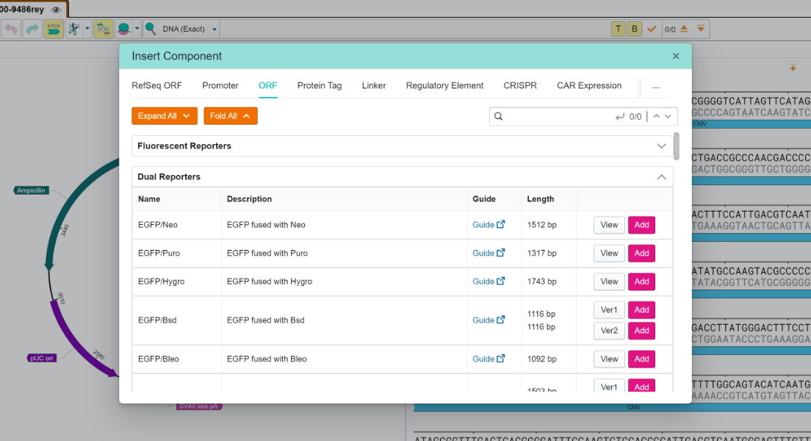This screenshot has width=811, height=441.
Task: Open the CRISPR tab
Action: (520, 85)
